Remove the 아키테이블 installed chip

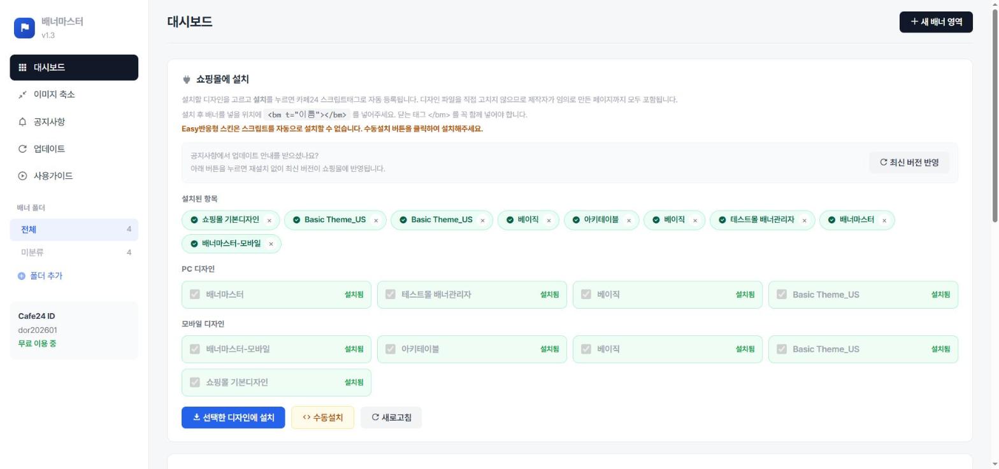click(629, 221)
